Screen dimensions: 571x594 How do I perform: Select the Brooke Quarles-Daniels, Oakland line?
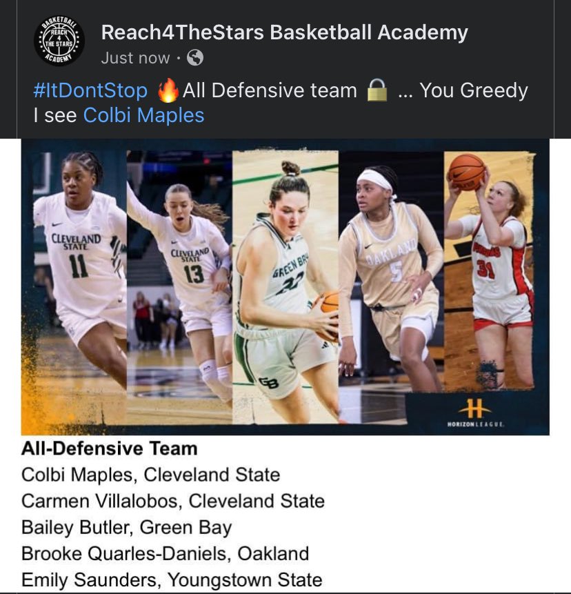point(165,553)
